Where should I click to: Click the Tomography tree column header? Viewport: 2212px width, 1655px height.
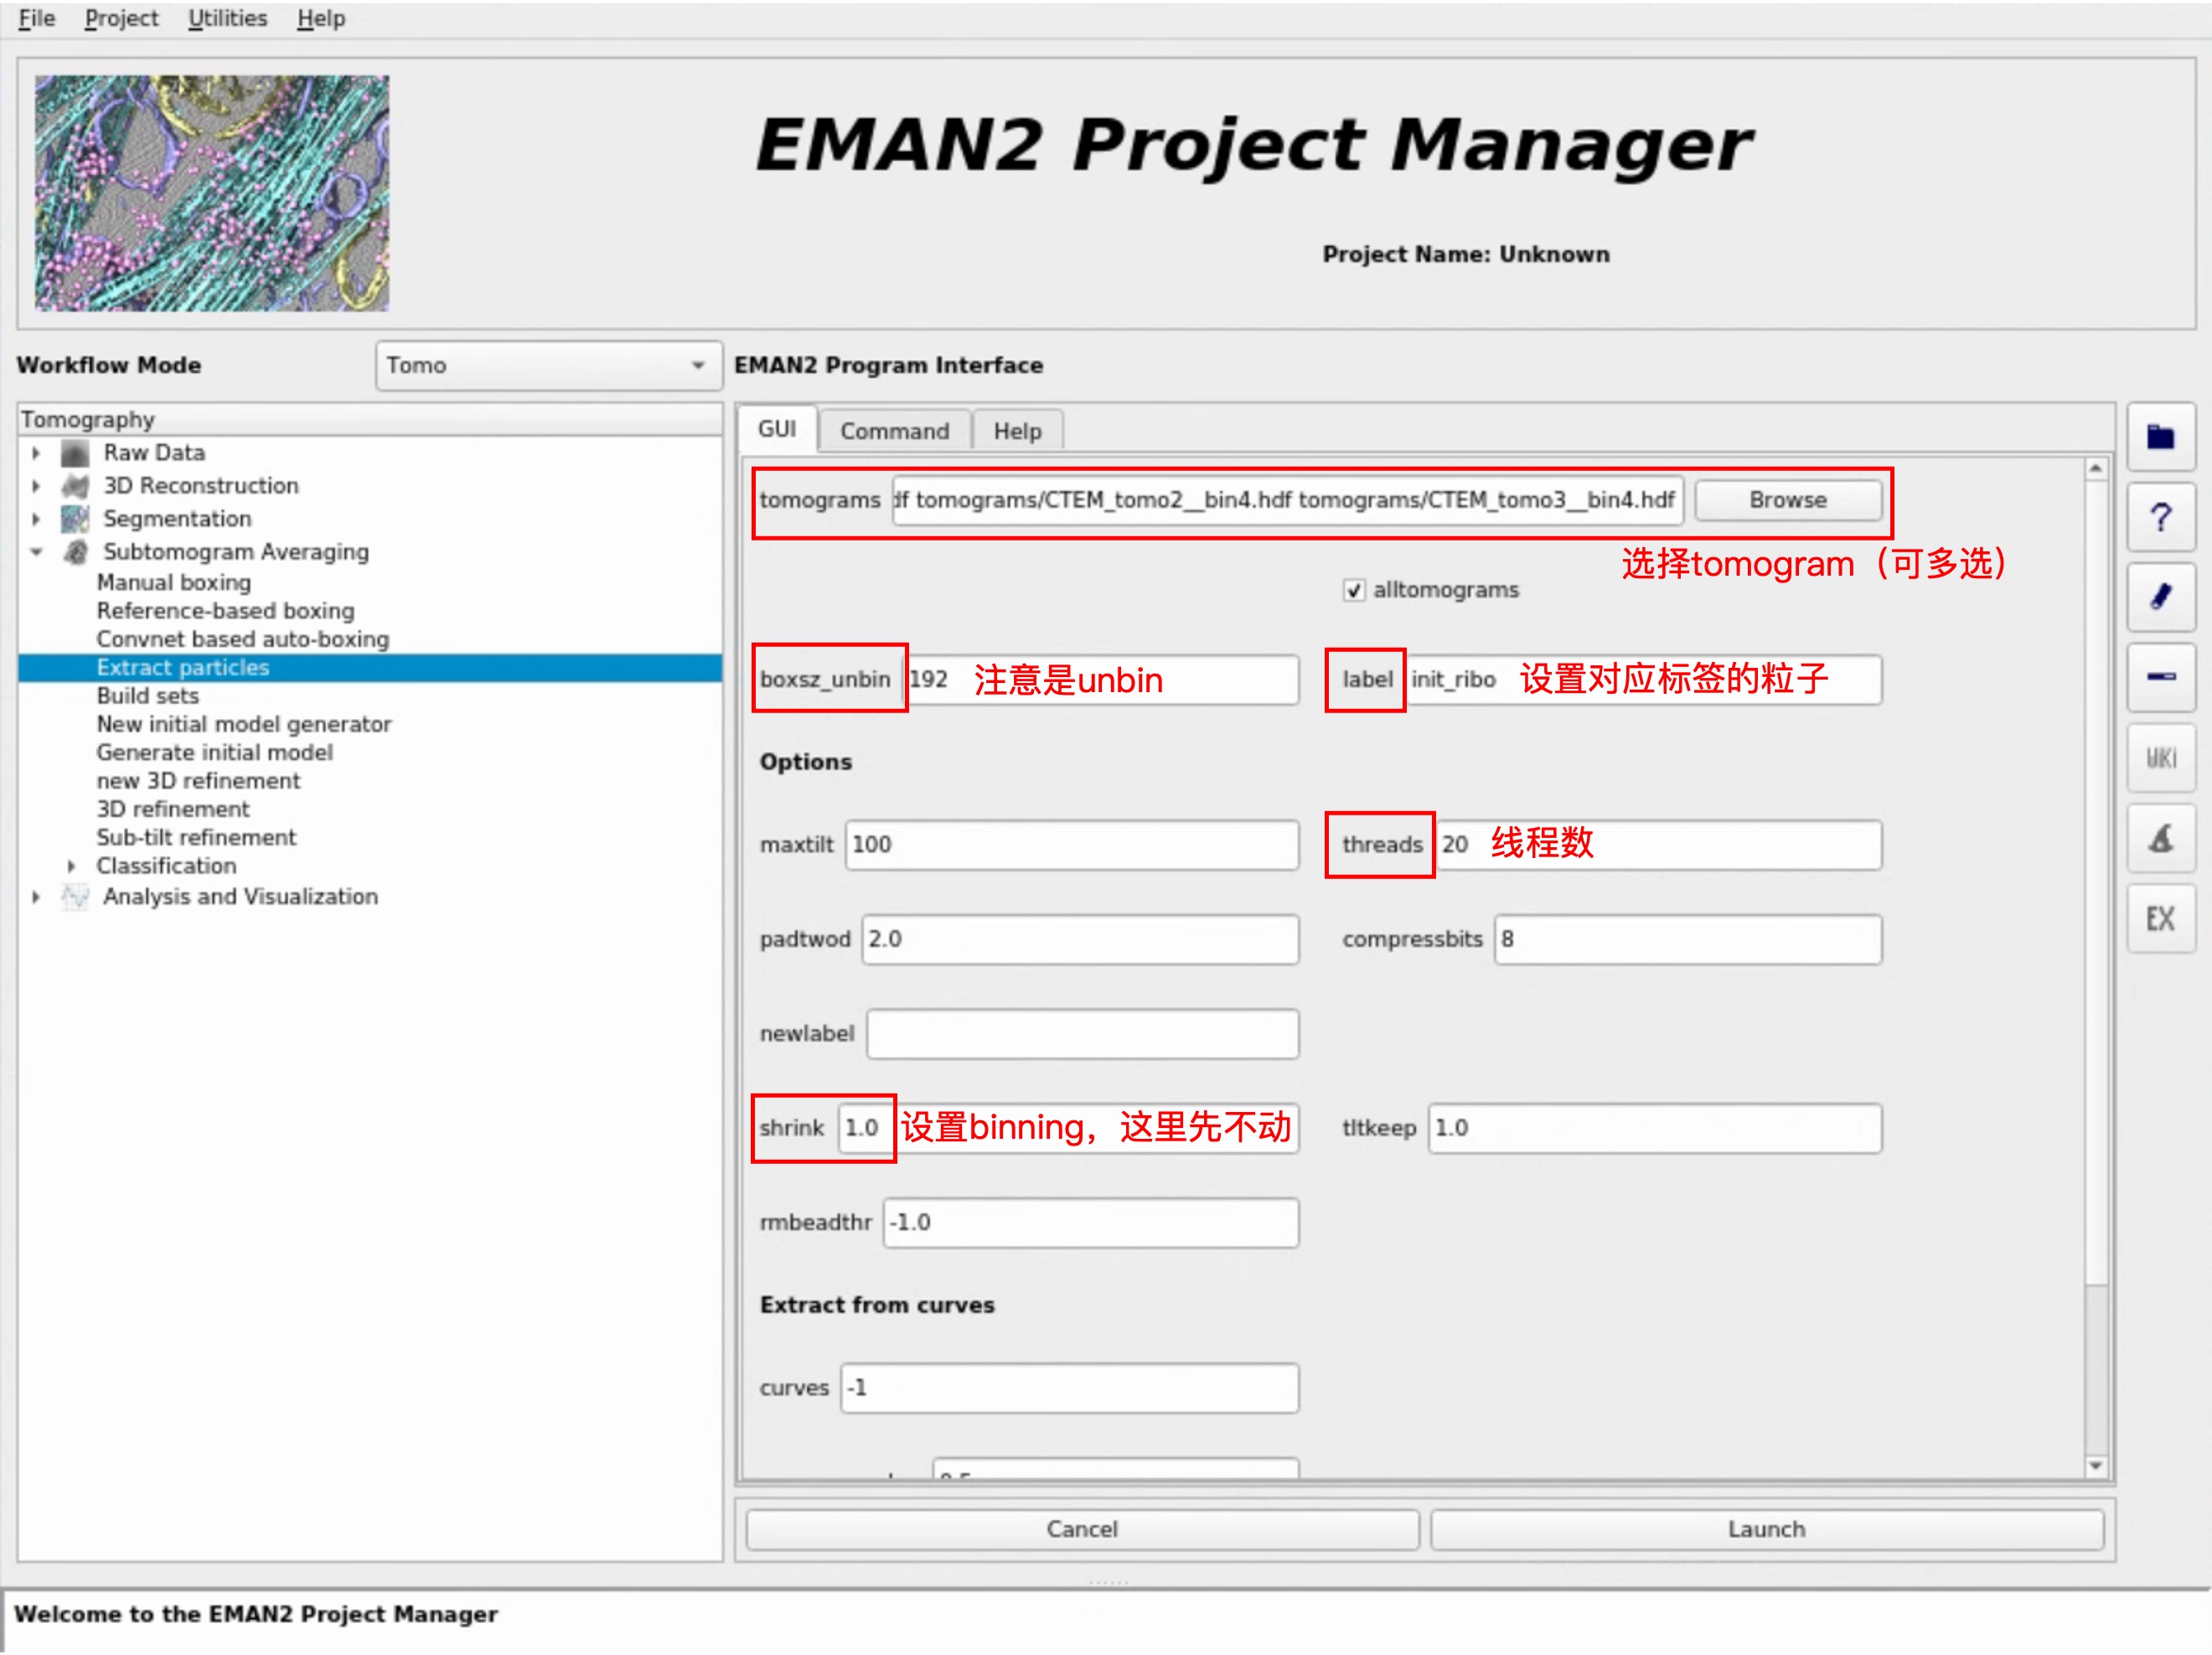[x=370, y=420]
